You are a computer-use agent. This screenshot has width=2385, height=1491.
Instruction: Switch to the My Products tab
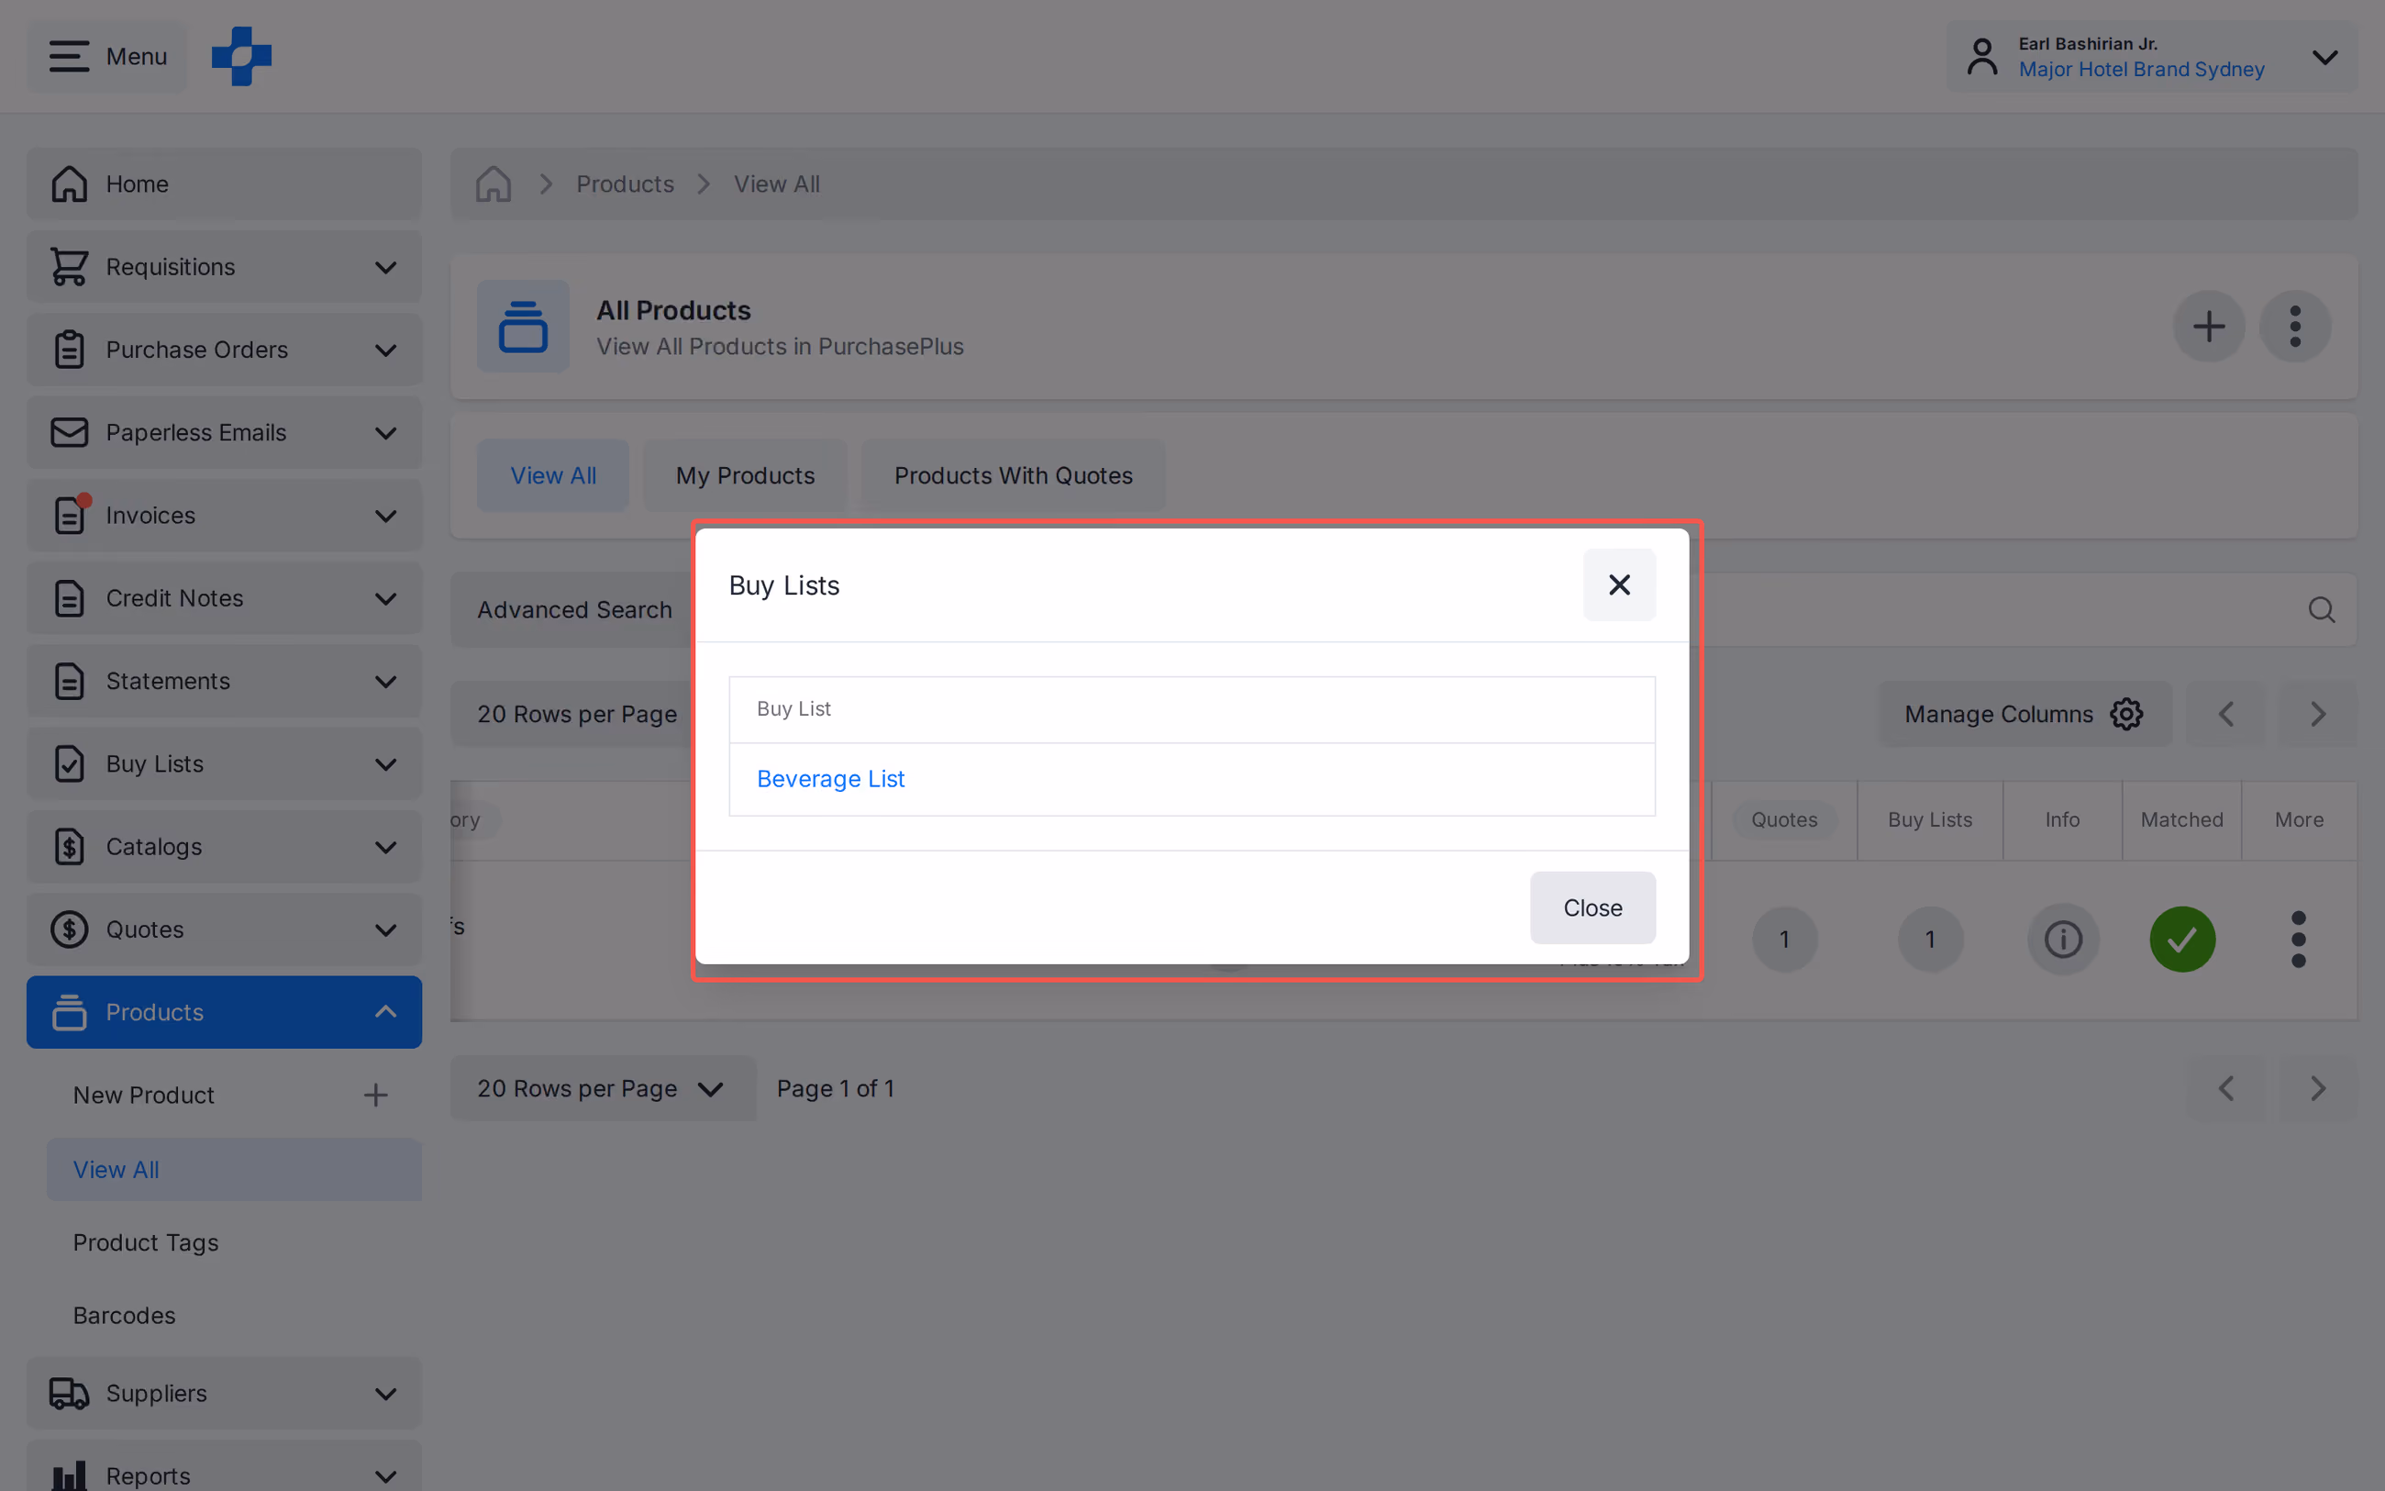click(x=745, y=475)
